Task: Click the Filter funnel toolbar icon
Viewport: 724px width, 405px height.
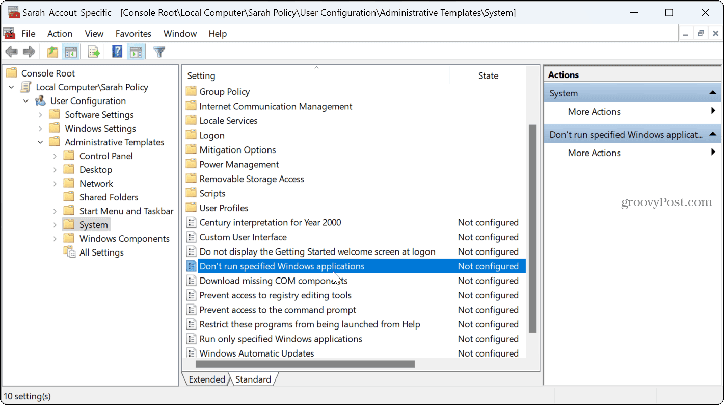Action: coord(159,52)
